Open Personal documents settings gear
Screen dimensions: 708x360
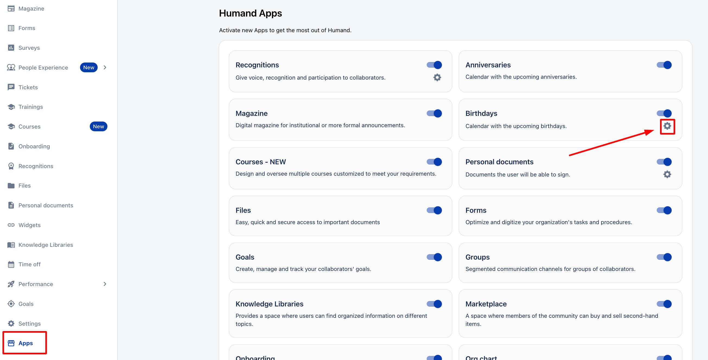(x=667, y=174)
